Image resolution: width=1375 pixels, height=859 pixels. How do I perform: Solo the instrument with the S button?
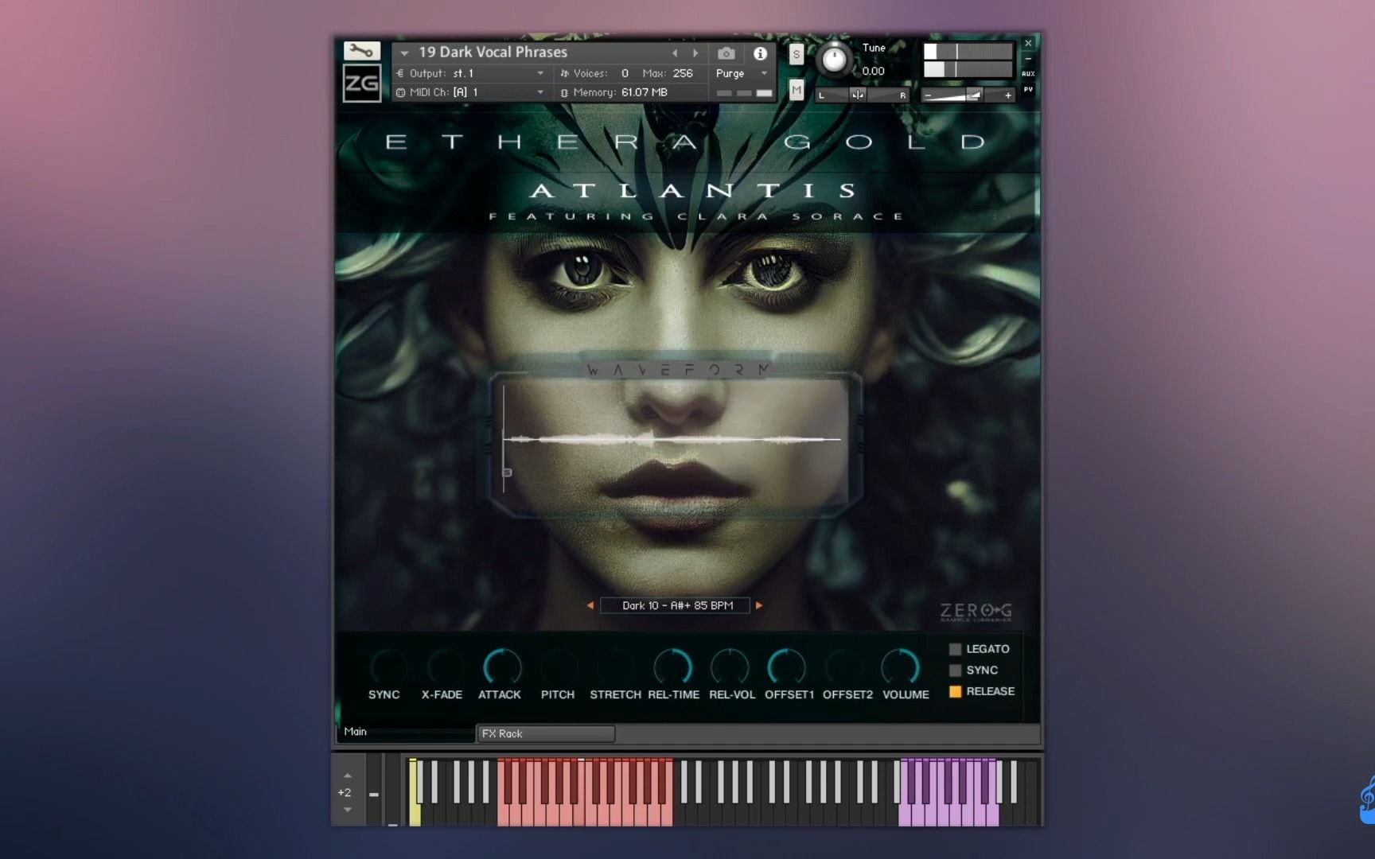pos(796,54)
